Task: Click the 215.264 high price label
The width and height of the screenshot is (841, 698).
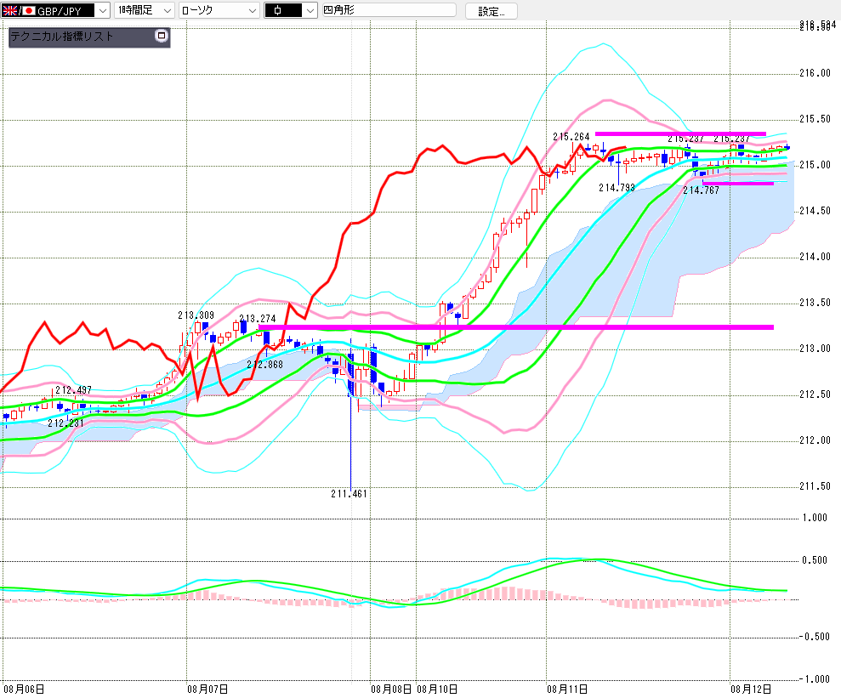Action: coord(571,137)
